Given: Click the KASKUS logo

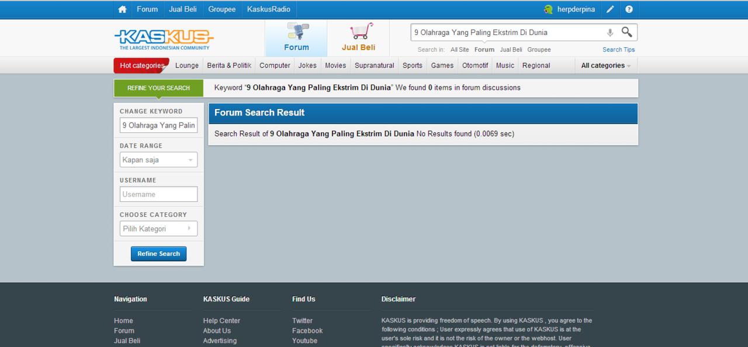Looking at the screenshot, I should coord(164,39).
